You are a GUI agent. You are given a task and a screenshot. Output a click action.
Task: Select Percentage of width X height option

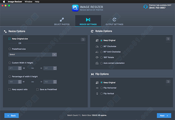[x=10, y=76]
